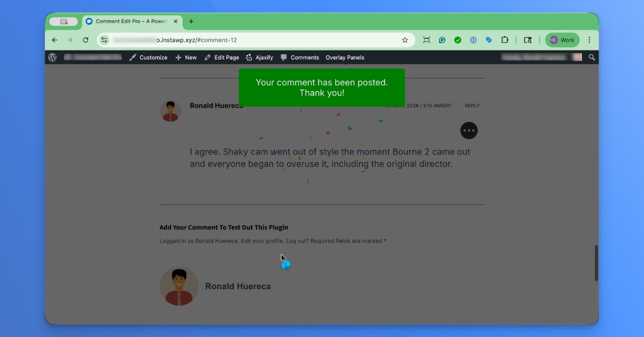
Task: Bookmark this page with the star icon
Action: click(405, 40)
